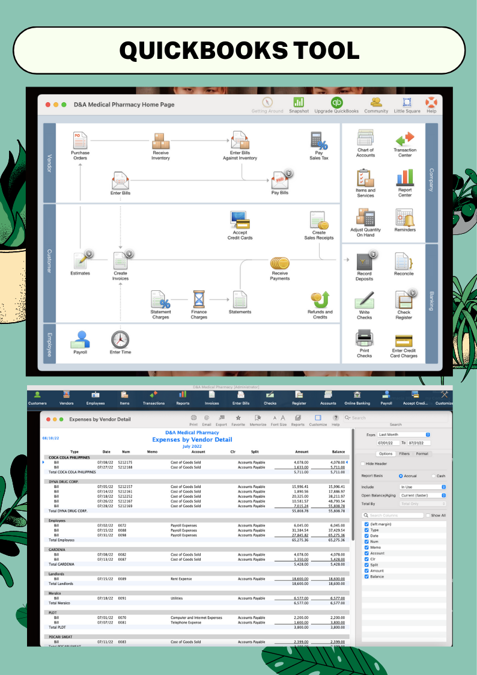
Task: Click Customize in the report toolbar
Action: coord(318,421)
